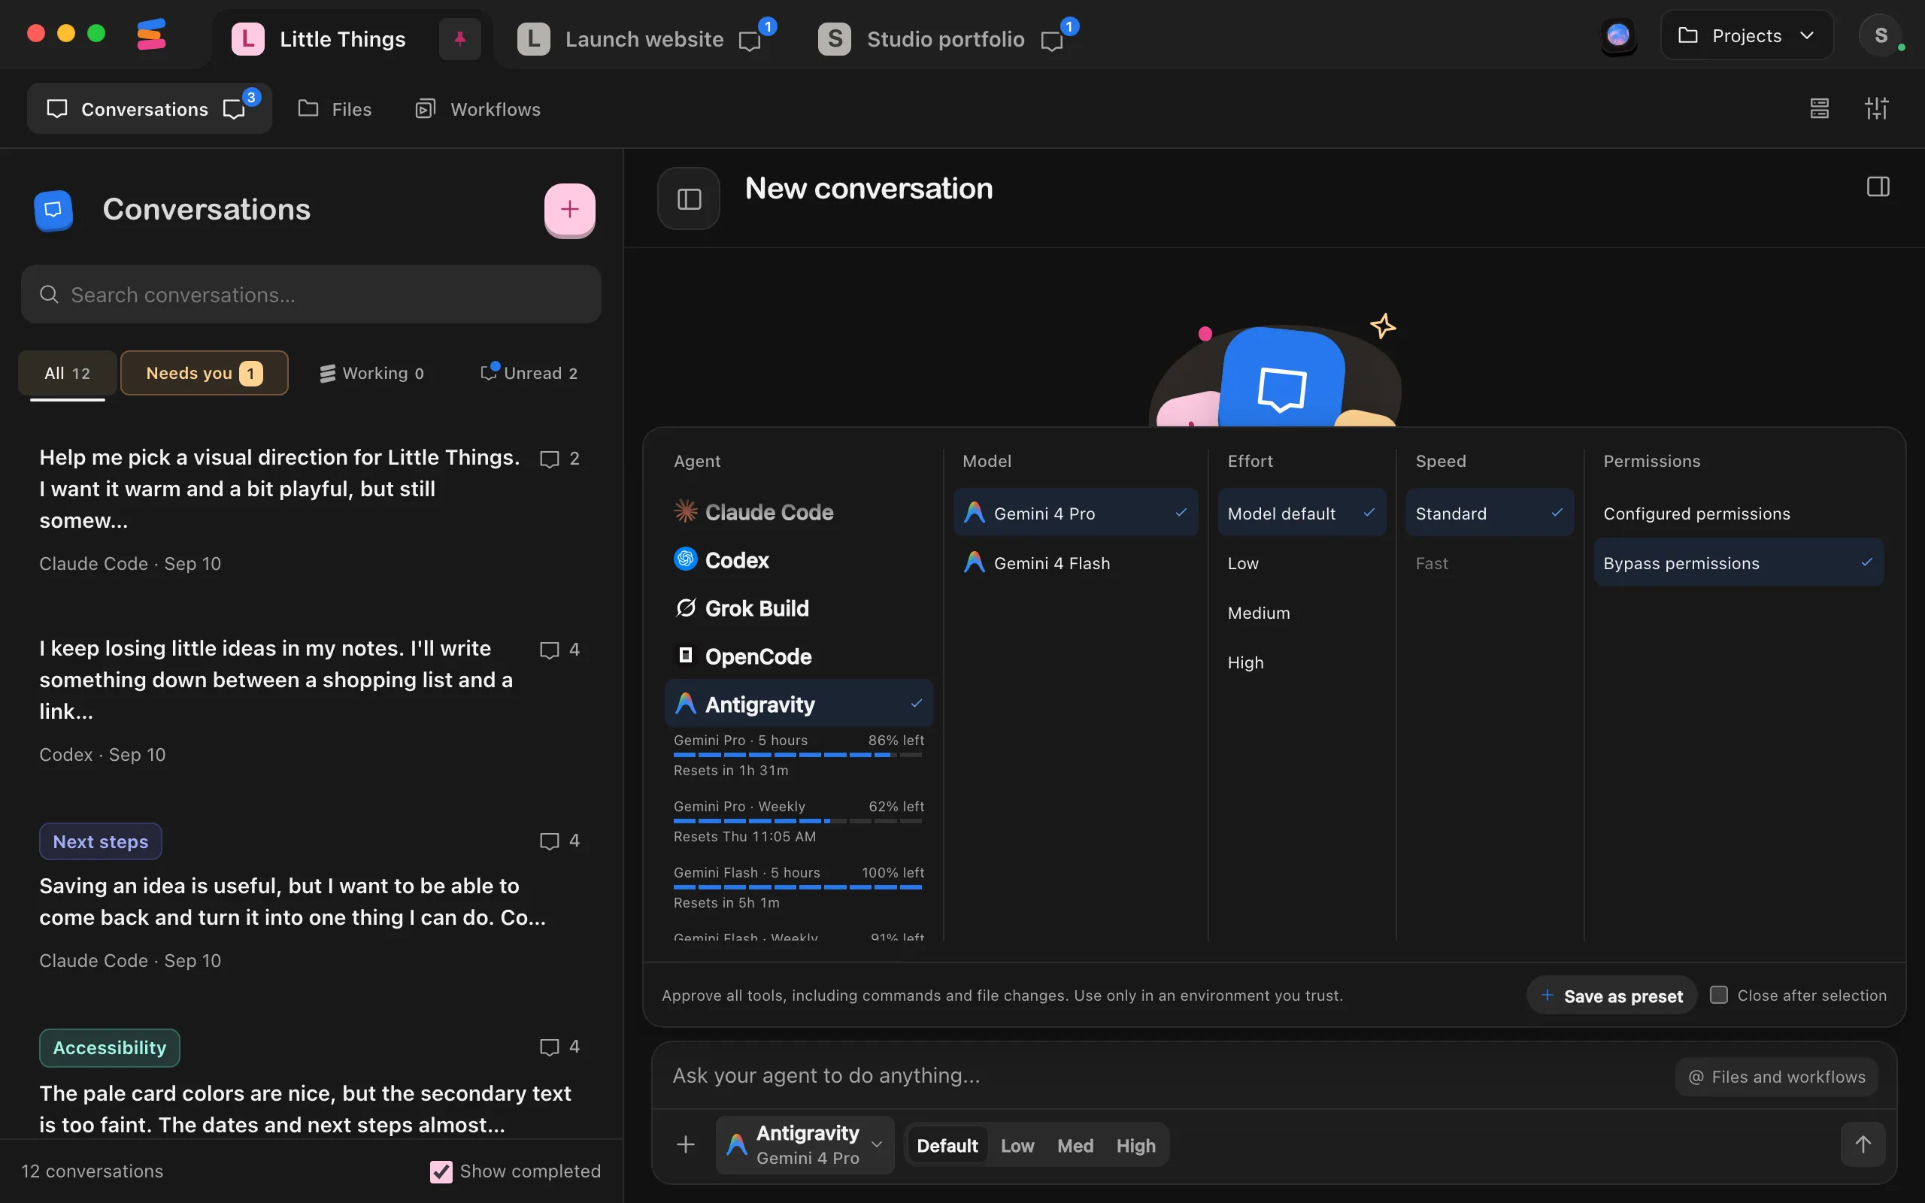Set effort to High in composer bar
This screenshot has height=1203, width=1925.
tap(1135, 1145)
